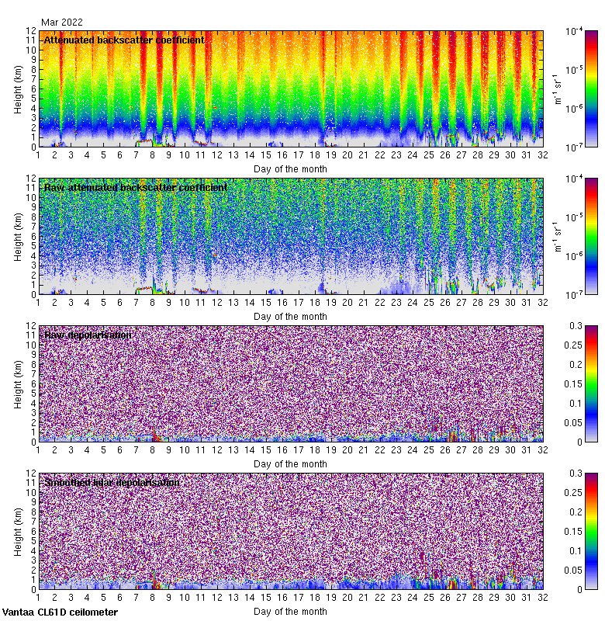Click the "Smoothed lidar depolarisation" plot title

(x=112, y=482)
